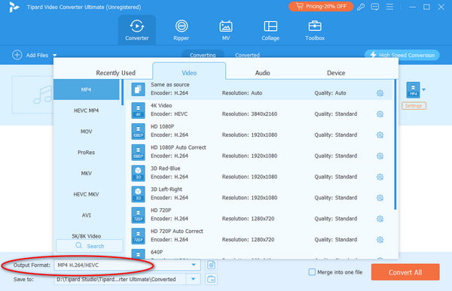Switch to the Audio tab
The image size is (452, 291).
click(x=263, y=73)
